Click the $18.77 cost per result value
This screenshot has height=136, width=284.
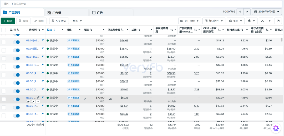pyautogui.click(x=171, y=89)
